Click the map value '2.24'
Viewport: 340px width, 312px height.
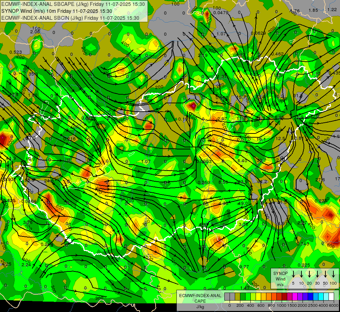point(26,265)
